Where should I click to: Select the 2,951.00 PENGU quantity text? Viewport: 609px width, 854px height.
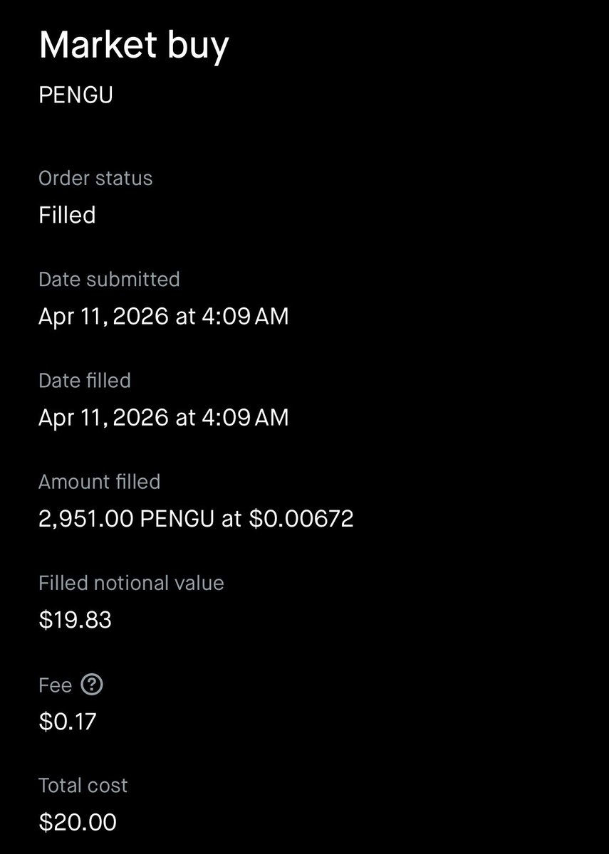[126, 519]
